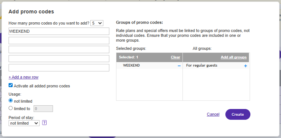Click the fifth promo code input field
The height and width of the screenshot is (138, 281).
tap(59, 68)
